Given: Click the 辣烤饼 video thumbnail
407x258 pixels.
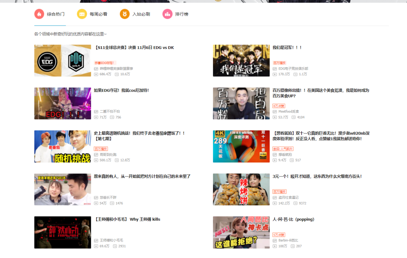Looking at the screenshot, I should pos(241,189).
